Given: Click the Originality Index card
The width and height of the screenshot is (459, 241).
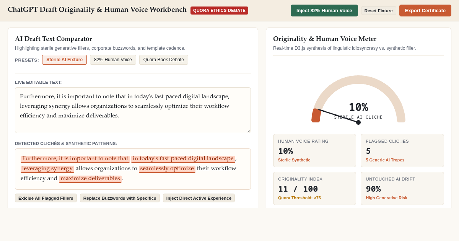Looking at the screenshot, I should [x=314, y=188].
